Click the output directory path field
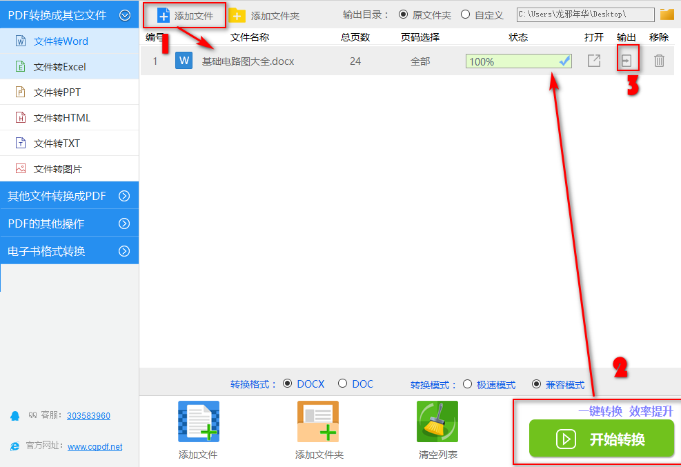 click(586, 14)
